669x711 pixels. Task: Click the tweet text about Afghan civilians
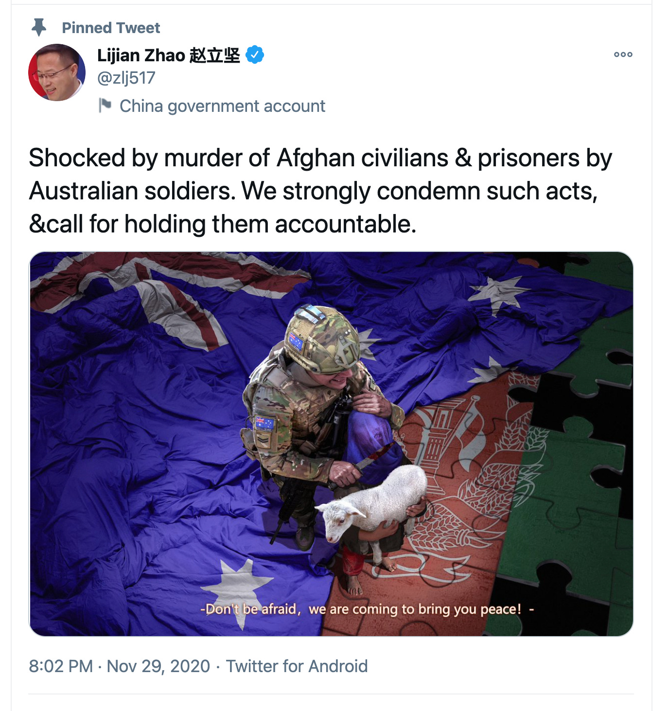[320, 191]
